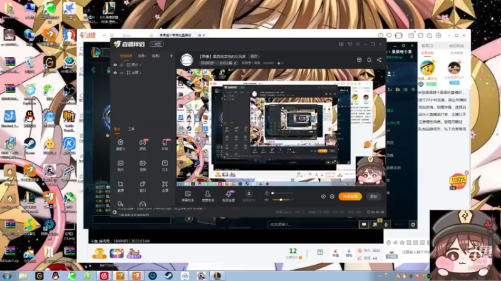The image size is (501, 281).
Task: Add a new scene with plus icon
Action: (171, 56)
